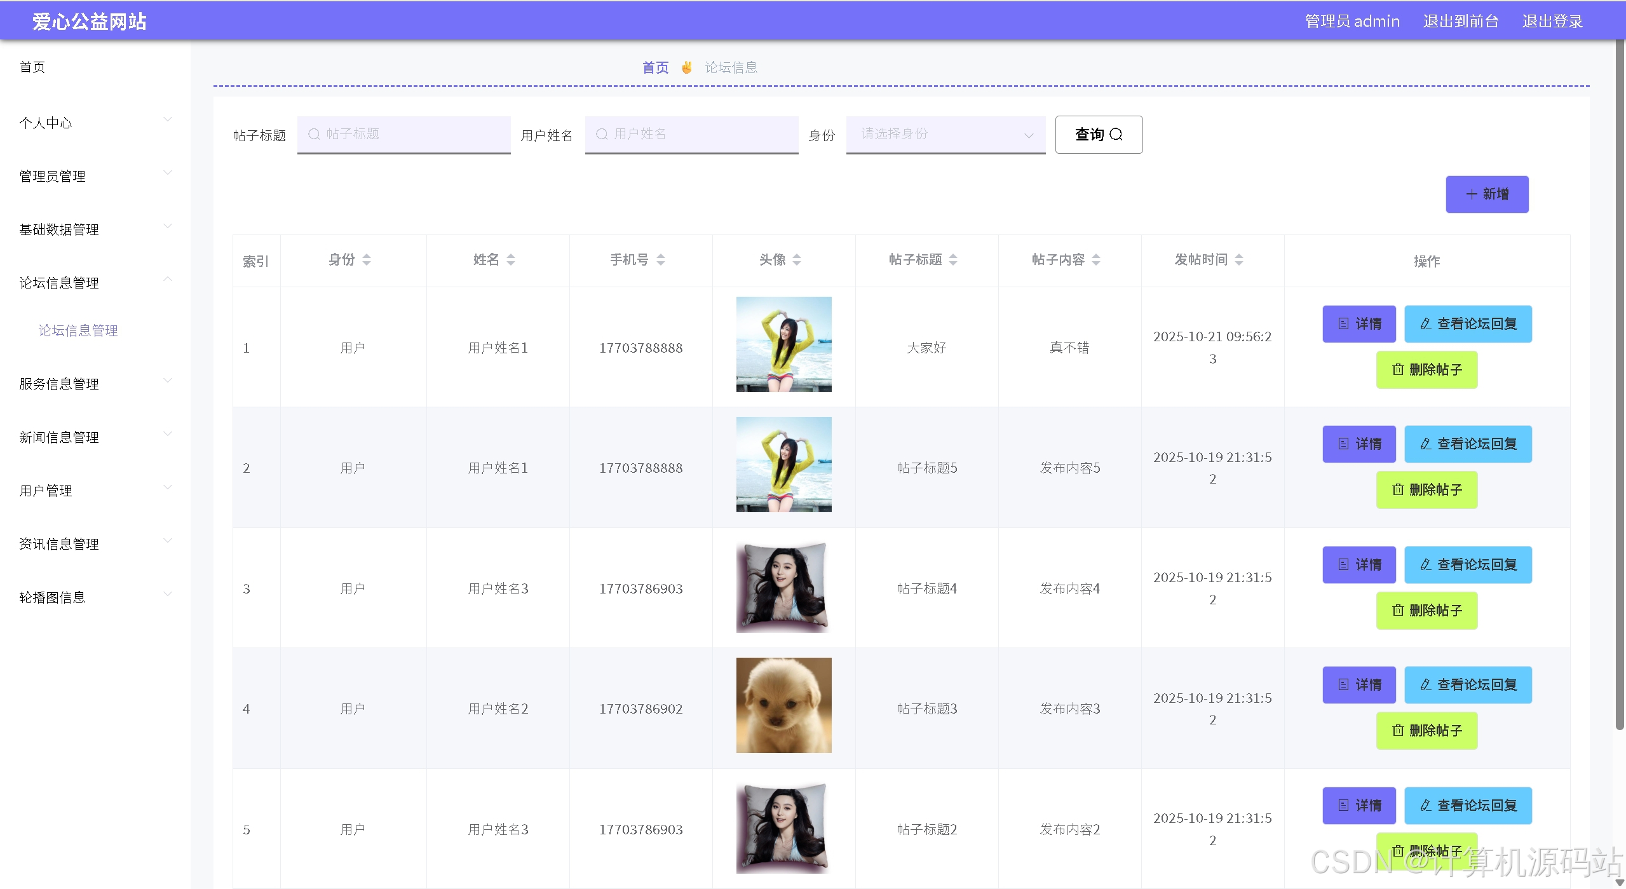Open 首页 in the sidebar
Screen dimensions: 1626x889
pos(32,67)
